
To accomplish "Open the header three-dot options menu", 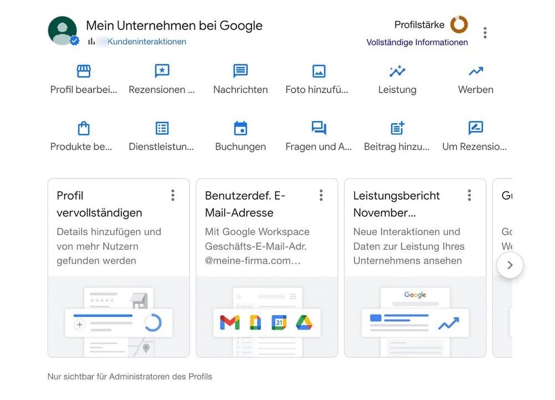I will coord(485,33).
